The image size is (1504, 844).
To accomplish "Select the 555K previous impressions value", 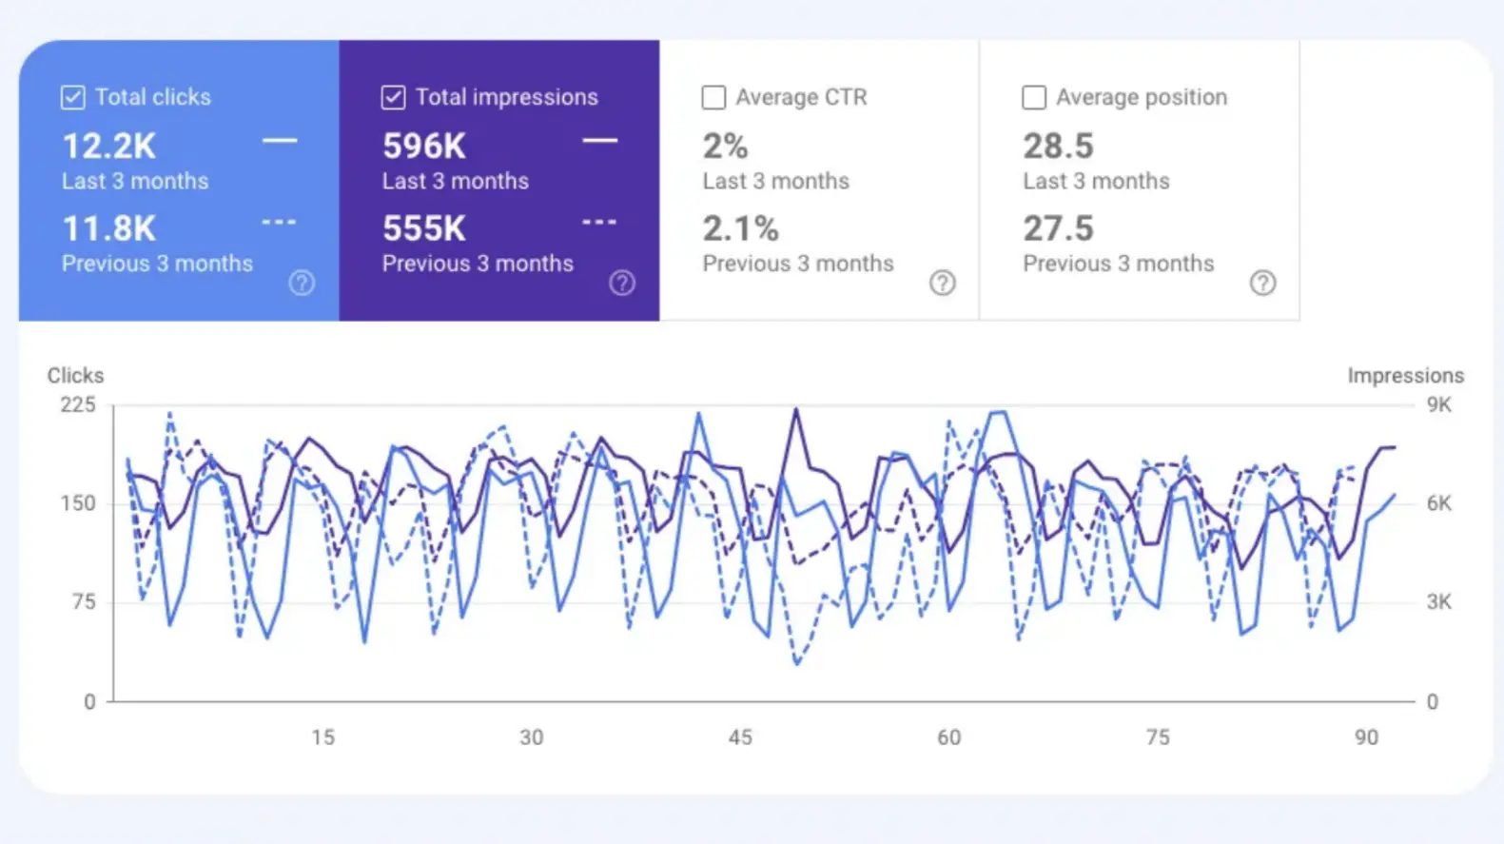I will [x=424, y=229].
